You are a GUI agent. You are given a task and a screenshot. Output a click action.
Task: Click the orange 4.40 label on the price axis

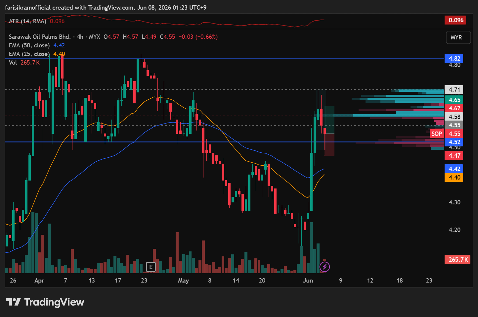click(x=454, y=178)
